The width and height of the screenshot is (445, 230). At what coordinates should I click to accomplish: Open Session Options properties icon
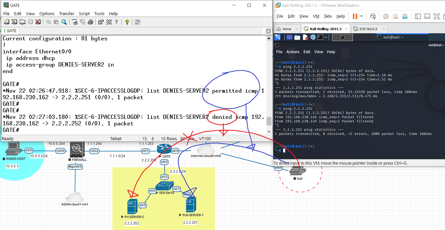tap(101, 22)
